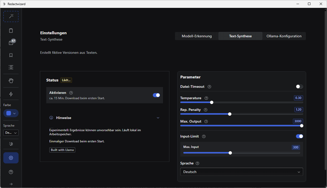The height and width of the screenshot is (188, 327).
Task: Select the Text-Synthese tab
Action: pos(240,36)
